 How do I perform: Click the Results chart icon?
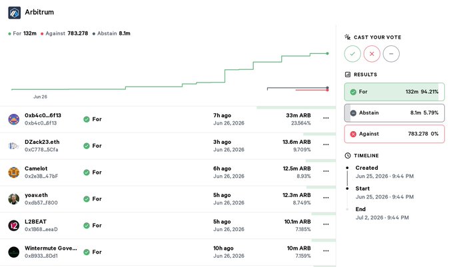348,75
